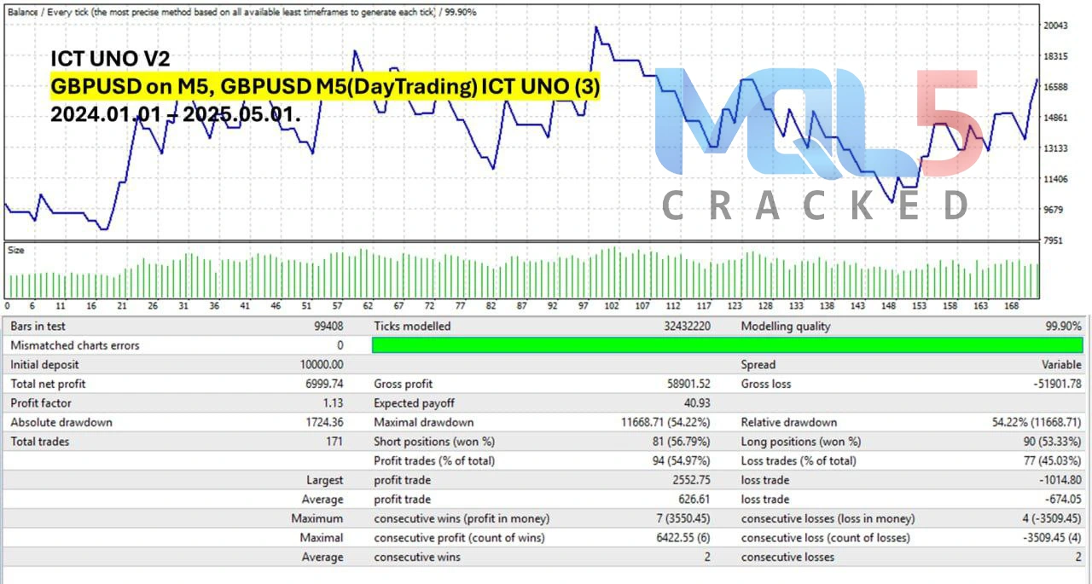This screenshot has height=584, width=1092.
Task: Select the gross loss value -51901.78
Action: (1056, 384)
